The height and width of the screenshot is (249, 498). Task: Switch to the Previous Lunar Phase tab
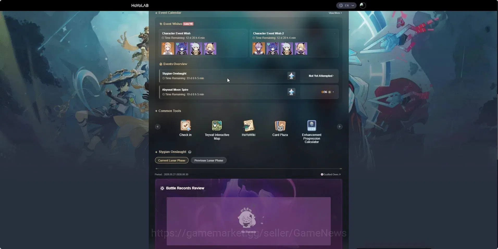pyautogui.click(x=209, y=160)
